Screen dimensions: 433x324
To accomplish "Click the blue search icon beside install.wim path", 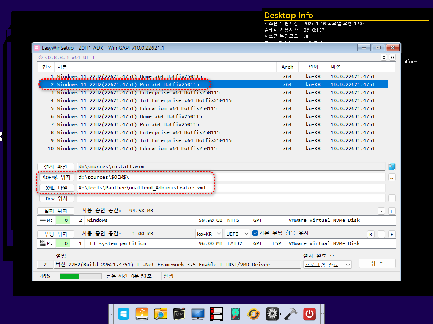I will pyautogui.click(x=392, y=166).
